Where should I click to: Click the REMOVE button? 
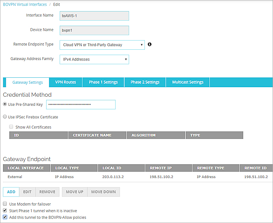(x=47, y=192)
